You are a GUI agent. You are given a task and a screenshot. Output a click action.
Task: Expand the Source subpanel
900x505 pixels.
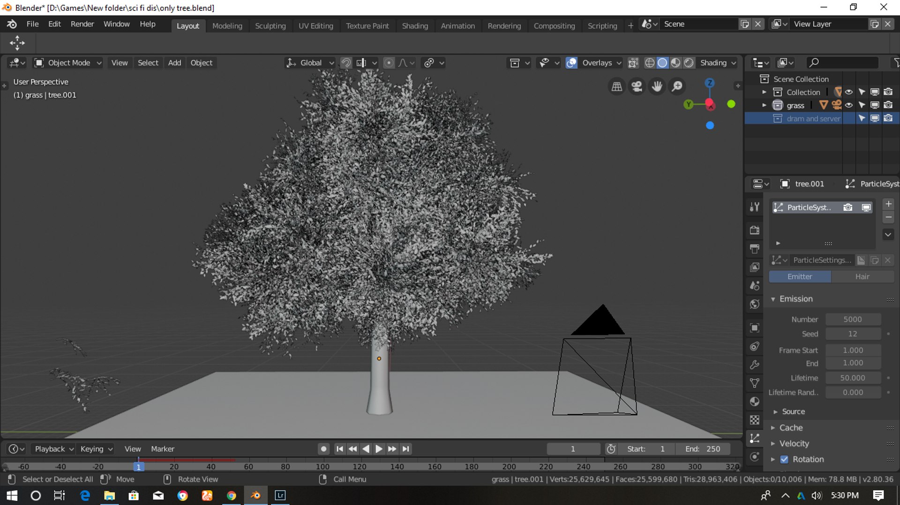tap(775, 412)
